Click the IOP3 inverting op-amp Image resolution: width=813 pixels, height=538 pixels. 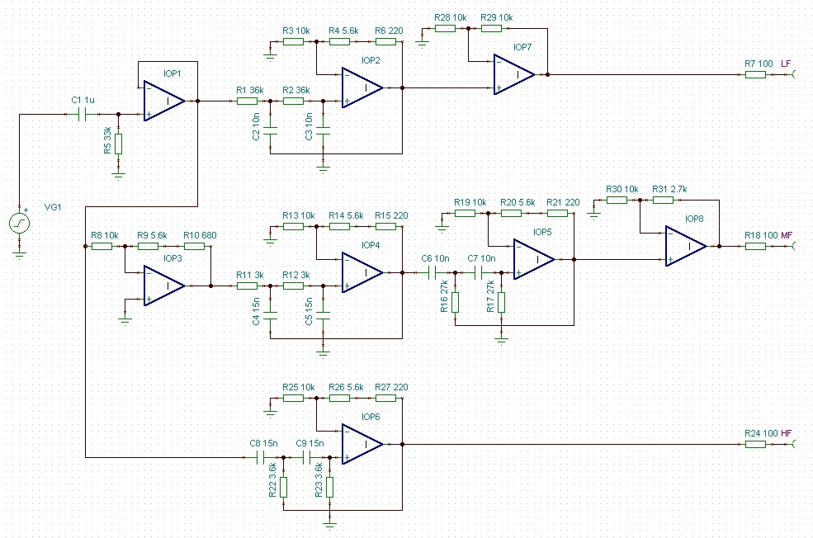pyautogui.click(x=164, y=286)
